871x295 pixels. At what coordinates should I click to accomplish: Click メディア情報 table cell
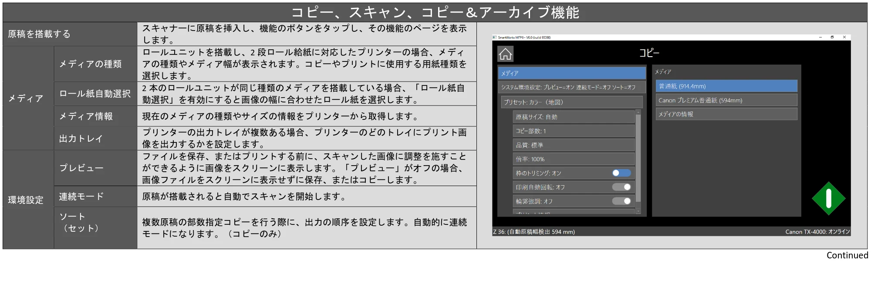[96, 116]
